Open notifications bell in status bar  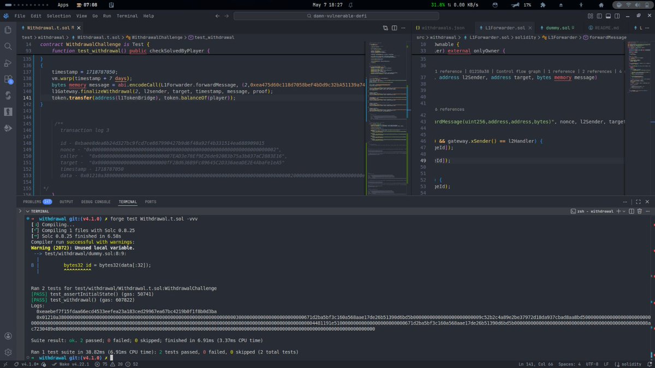[x=648, y=364]
